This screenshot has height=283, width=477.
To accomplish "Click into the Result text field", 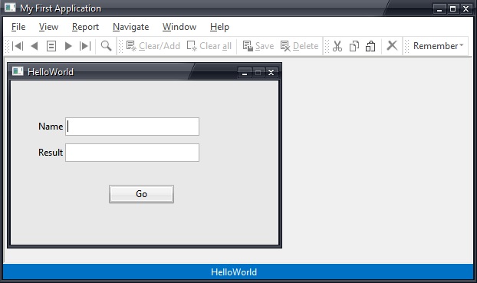I will (x=133, y=153).
